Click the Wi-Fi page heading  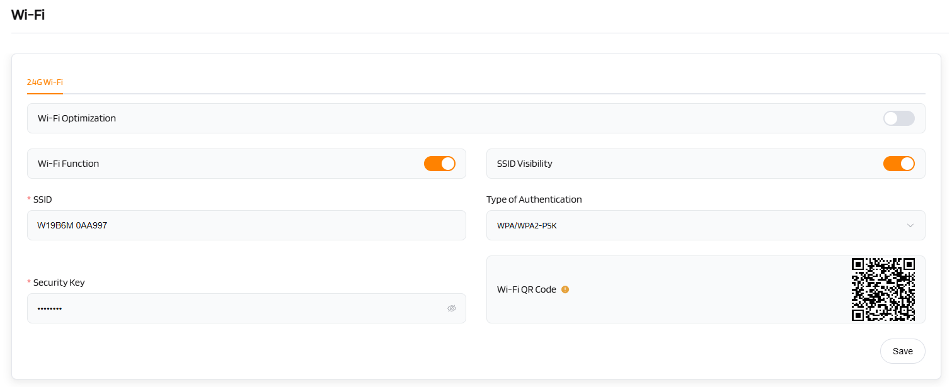coord(28,15)
